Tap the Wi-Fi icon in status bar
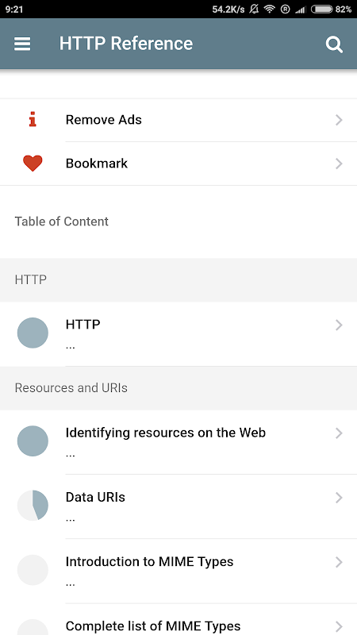 pos(269,9)
